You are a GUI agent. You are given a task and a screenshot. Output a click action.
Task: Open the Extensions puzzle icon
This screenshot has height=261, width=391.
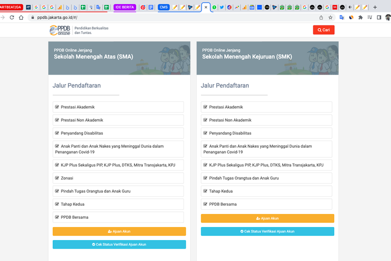(361, 17)
